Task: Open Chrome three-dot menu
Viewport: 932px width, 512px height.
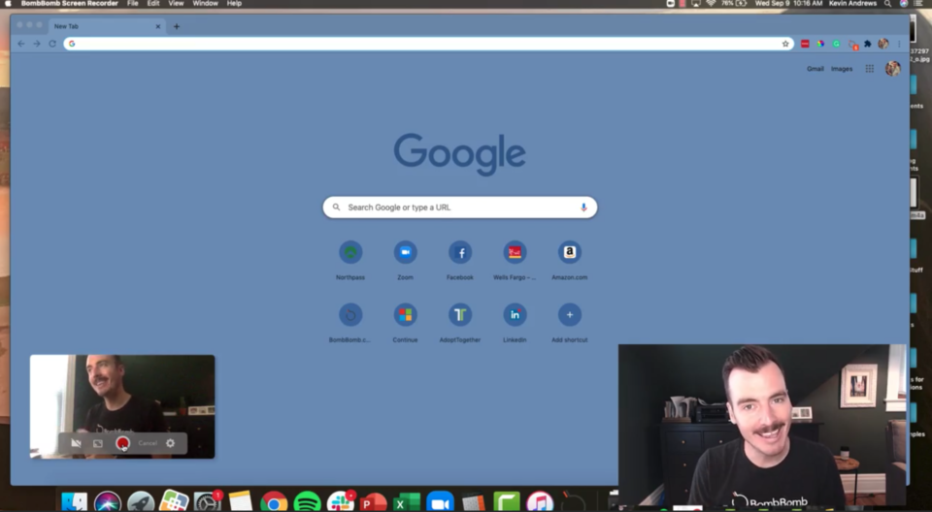Action: pos(899,44)
